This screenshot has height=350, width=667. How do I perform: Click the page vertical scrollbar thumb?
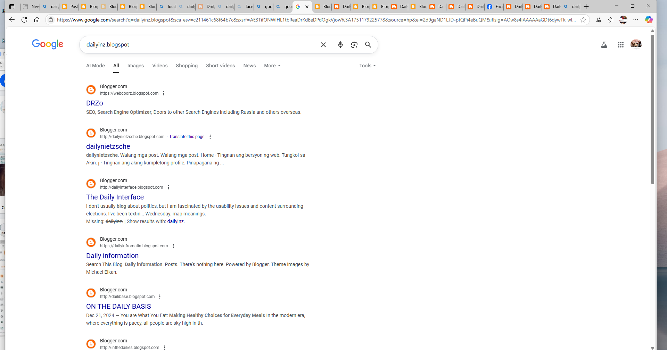click(x=652, y=109)
